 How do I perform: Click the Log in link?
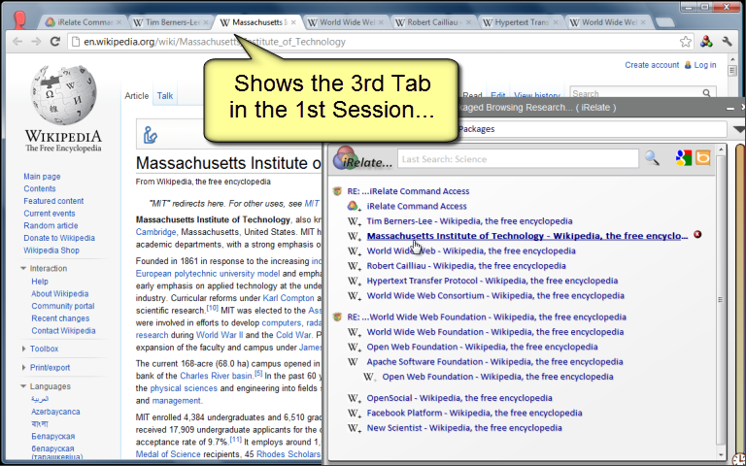pos(704,65)
